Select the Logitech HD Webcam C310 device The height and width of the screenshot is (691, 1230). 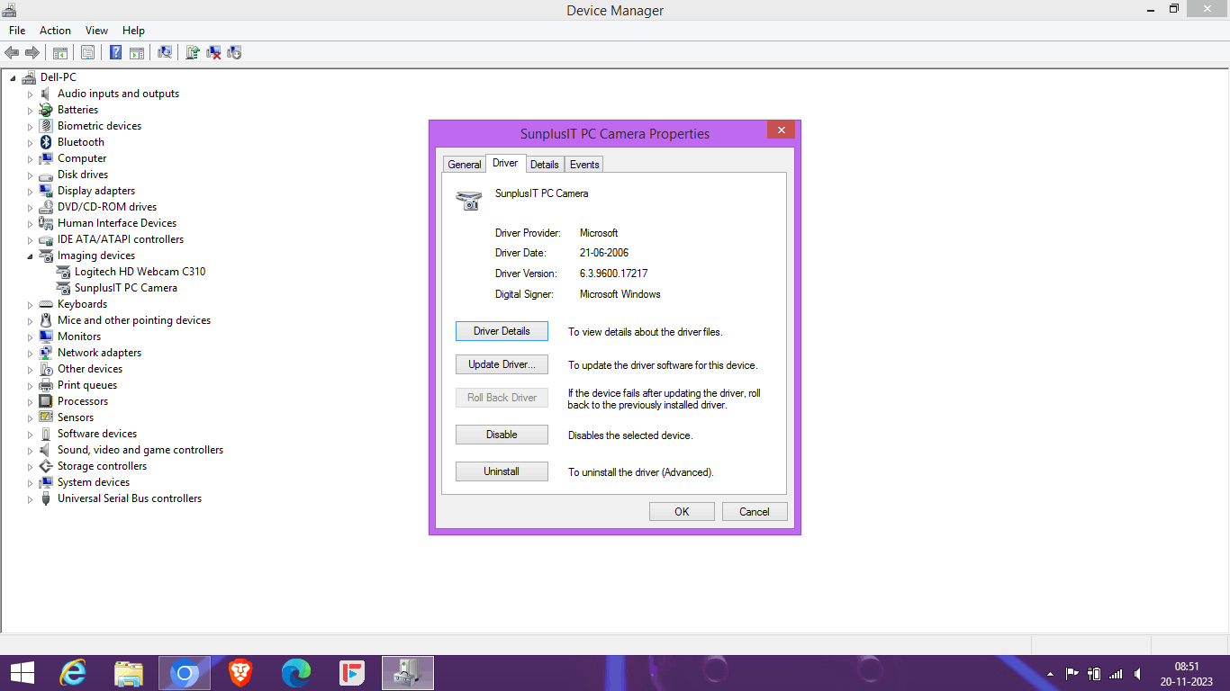pos(140,271)
